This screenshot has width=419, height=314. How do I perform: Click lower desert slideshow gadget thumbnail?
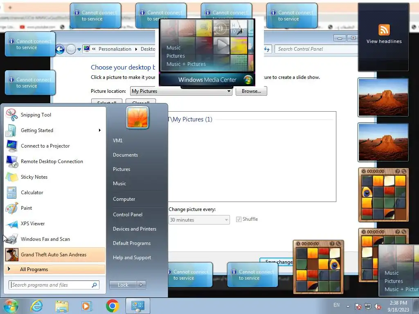tap(383, 142)
